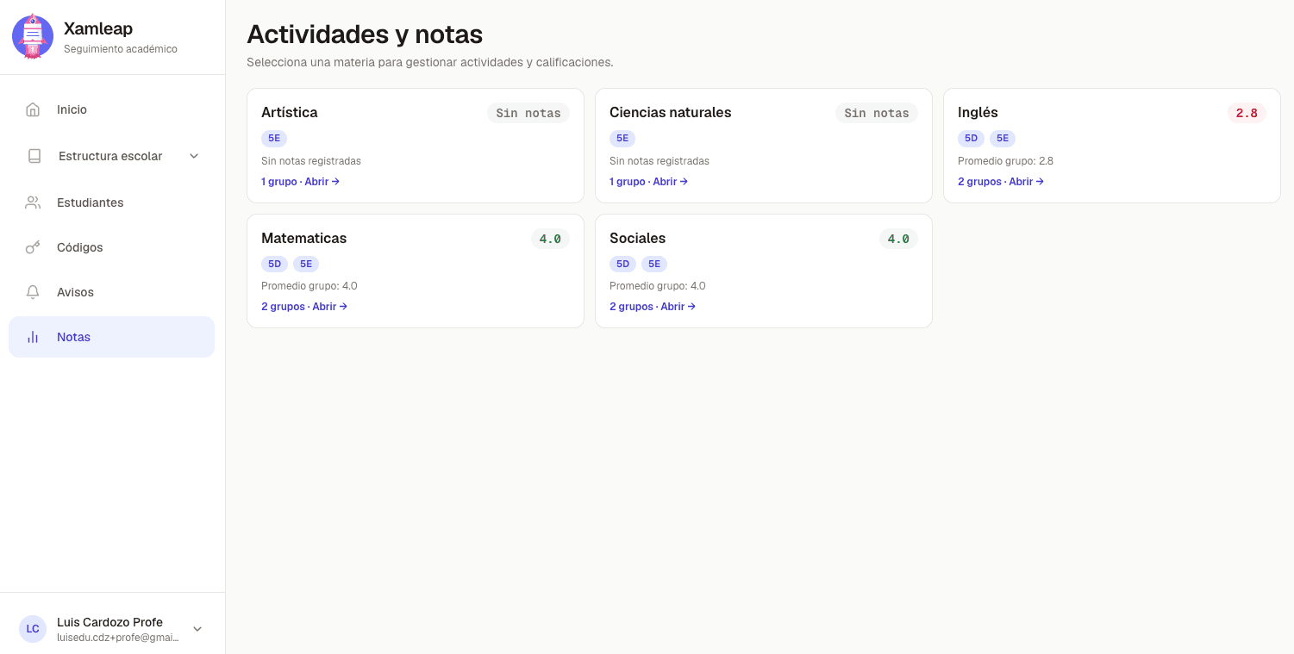This screenshot has height=654, width=1294.
Task: Go to Inicio in the sidebar
Action: [111, 109]
